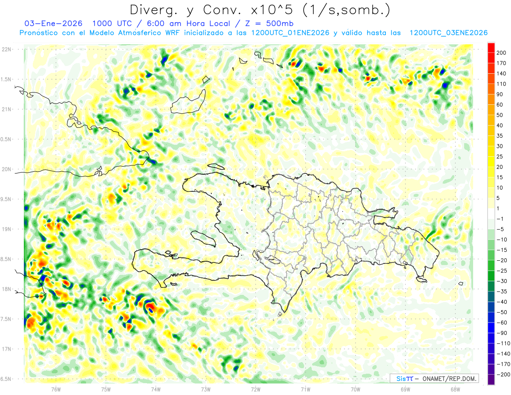Click the '1.5N' latitude axis label
This screenshot has width=511, height=395.
tap(6, 79)
